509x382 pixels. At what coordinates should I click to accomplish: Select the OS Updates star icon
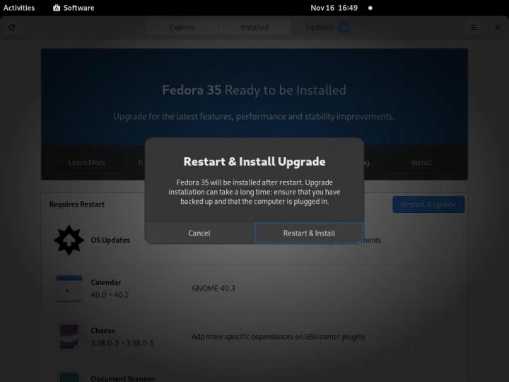pyautogui.click(x=69, y=240)
